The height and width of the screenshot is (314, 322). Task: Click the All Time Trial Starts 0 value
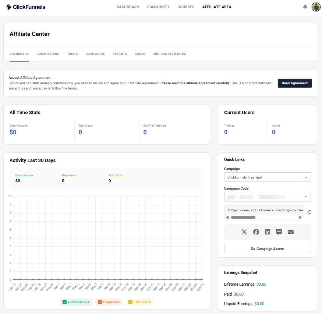[x=80, y=132]
